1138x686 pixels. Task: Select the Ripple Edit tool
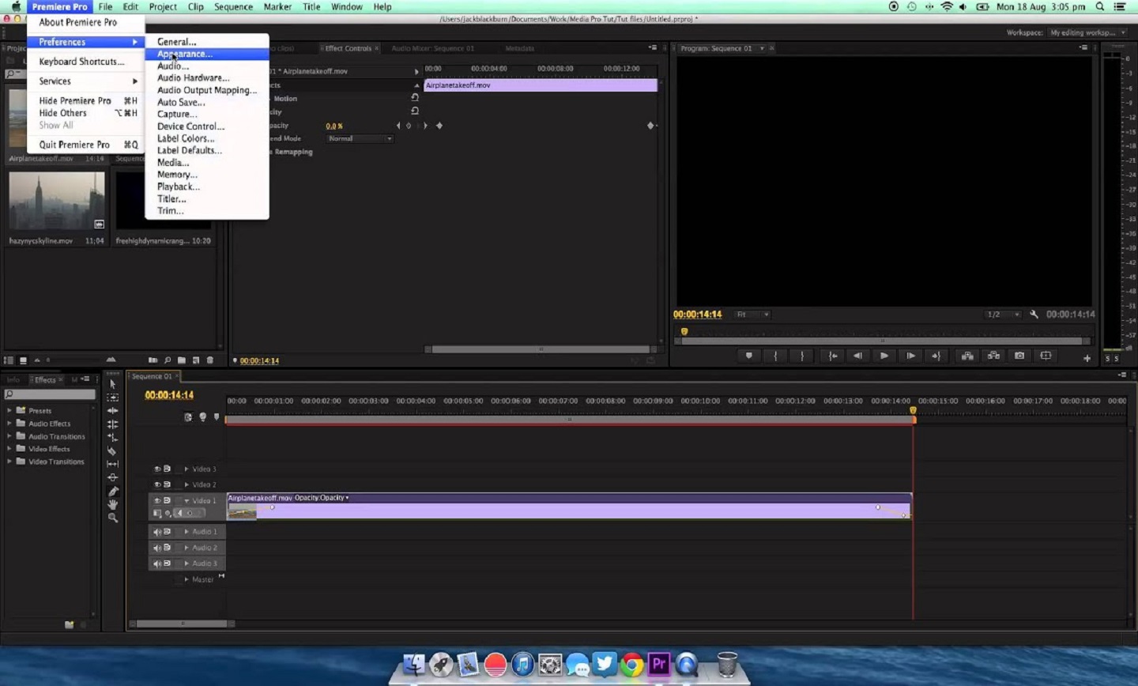point(112,411)
